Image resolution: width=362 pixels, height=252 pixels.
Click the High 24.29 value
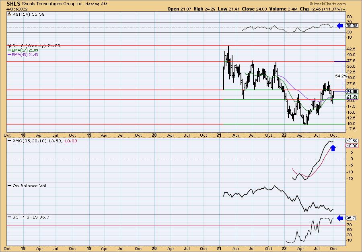205,9
